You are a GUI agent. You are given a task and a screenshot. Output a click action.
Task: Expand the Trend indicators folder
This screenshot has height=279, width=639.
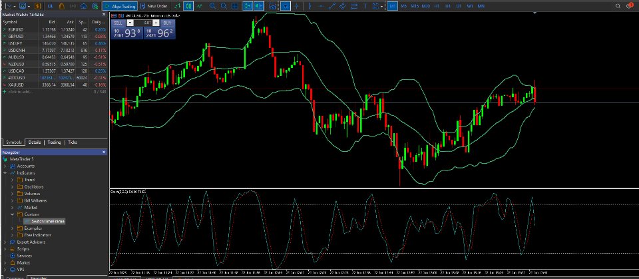tap(12, 180)
